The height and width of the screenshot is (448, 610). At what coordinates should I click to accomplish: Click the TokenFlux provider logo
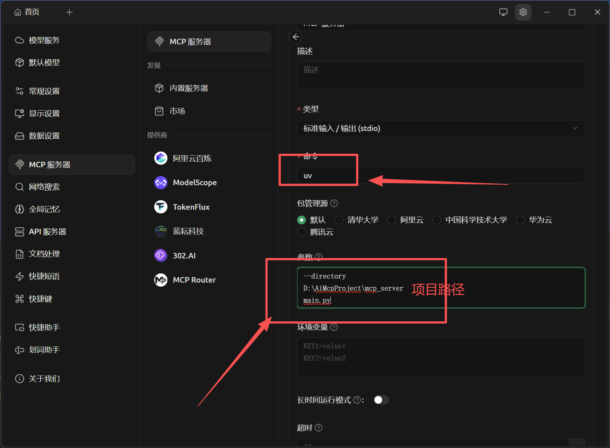[161, 207]
